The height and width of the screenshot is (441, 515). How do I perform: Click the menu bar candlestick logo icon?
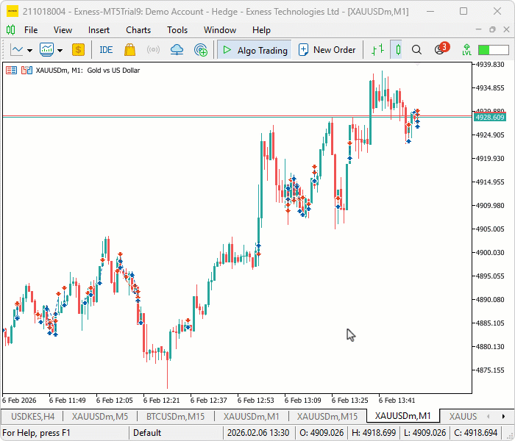click(x=10, y=30)
